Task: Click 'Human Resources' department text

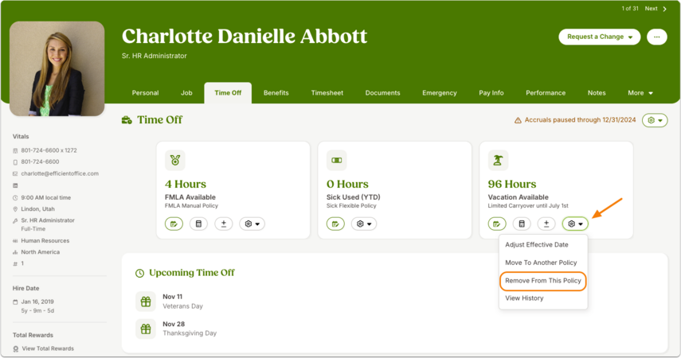Action: coord(45,241)
